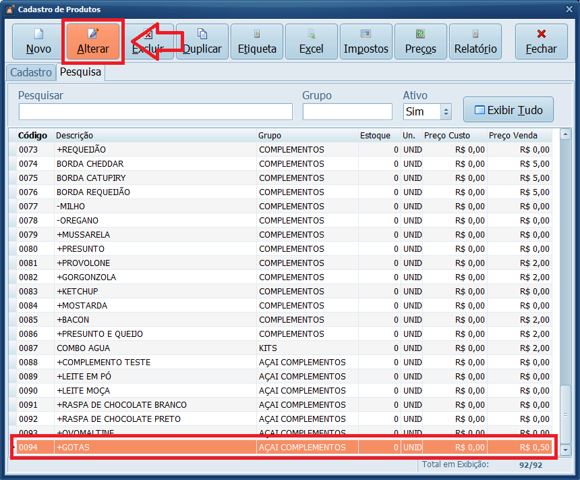The height and width of the screenshot is (480, 580).
Task: Select the BORDA CHEDDAR product row
Action: coord(155,164)
